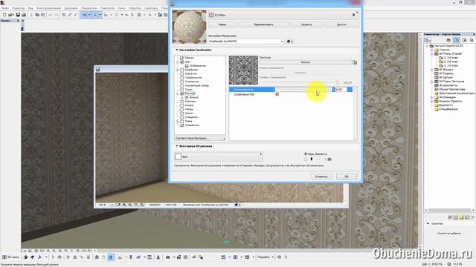The height and width of the screenshot is (267, 476).
Task: Enable the Диффузия channel checkbox
Action: 181,70
